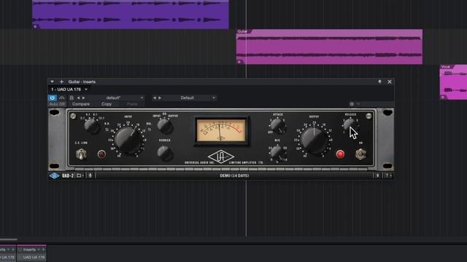Adjust the Ratio selector knob

click(91, 126)
